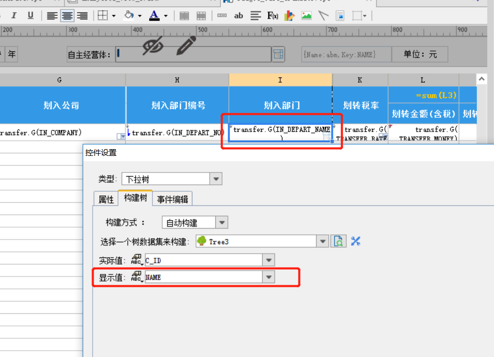Click the crossed-out eye icon in the parameter pane

coord(153,46)
